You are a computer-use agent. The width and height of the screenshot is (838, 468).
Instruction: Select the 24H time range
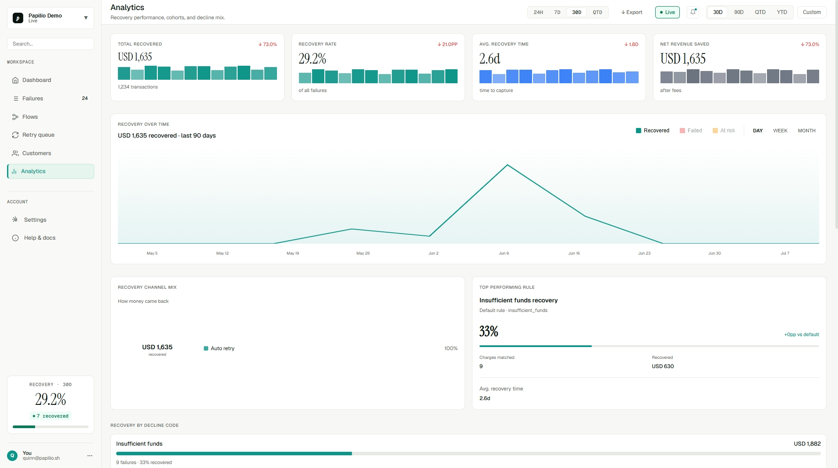[538, 12]
